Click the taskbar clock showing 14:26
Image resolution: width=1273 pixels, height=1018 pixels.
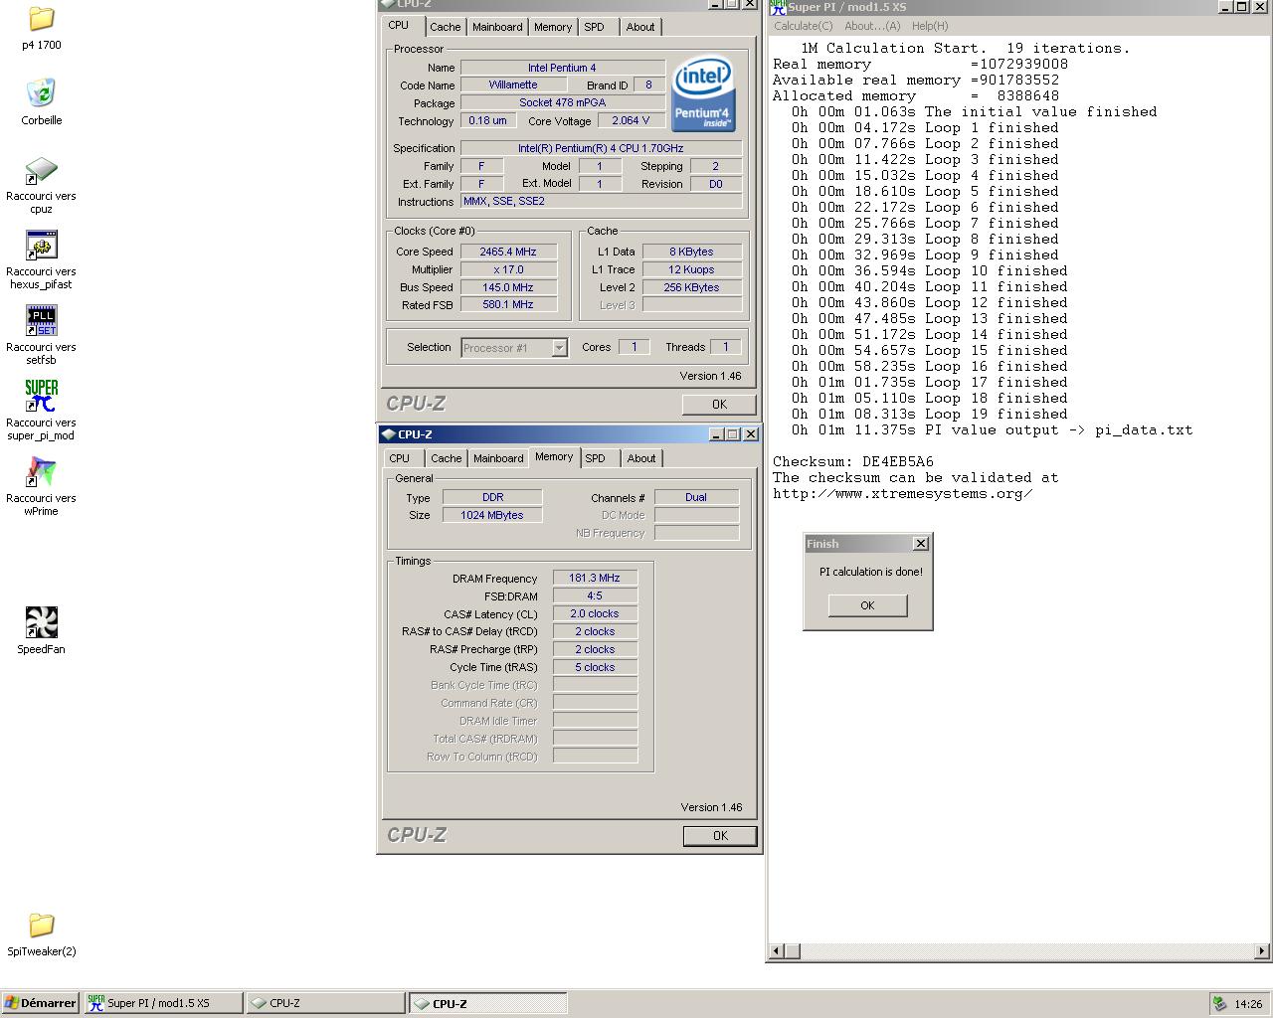point(1248,1004)
